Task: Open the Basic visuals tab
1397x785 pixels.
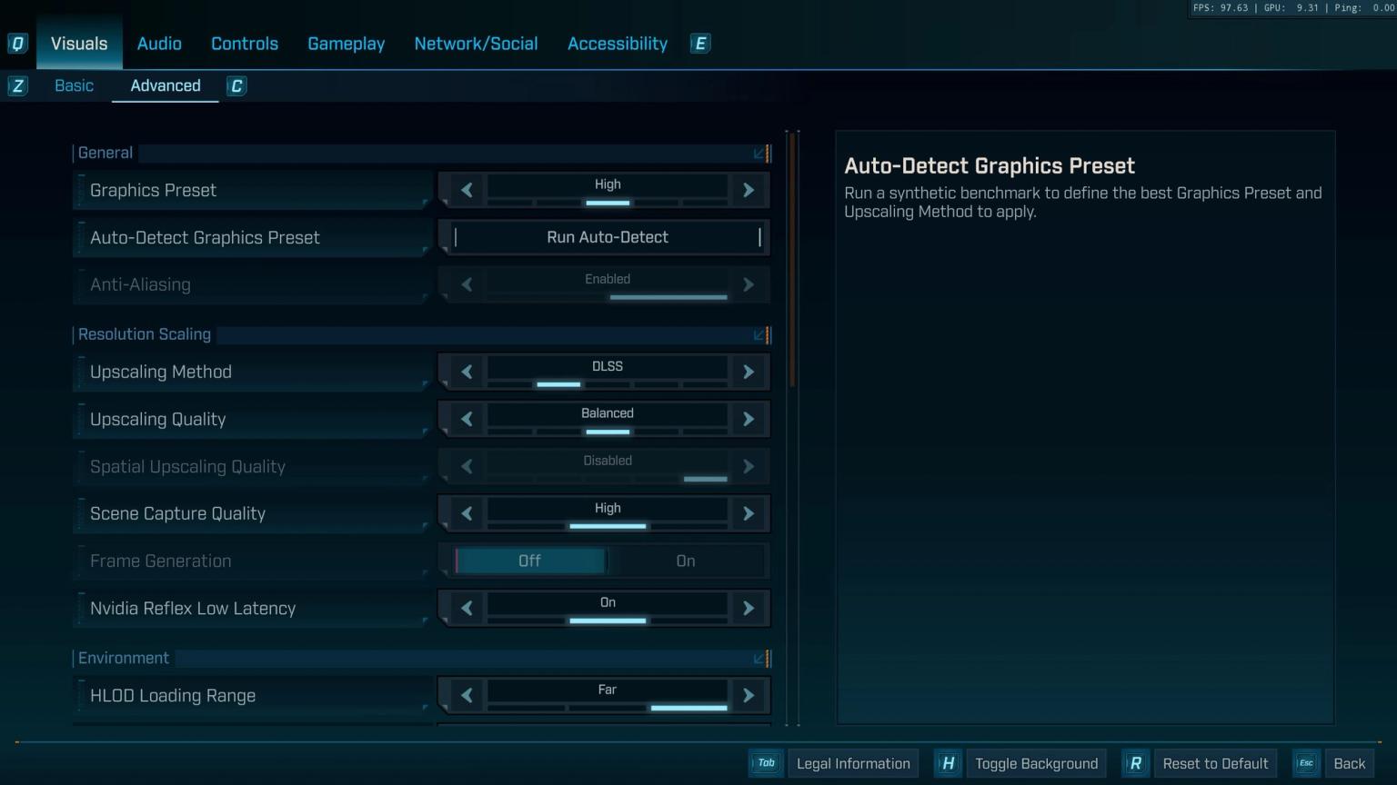Action: pyautogui.click(x=74, y=85)
